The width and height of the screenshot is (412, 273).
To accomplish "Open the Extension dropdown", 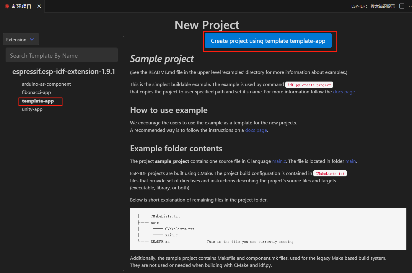I will (x=21, y=40).
